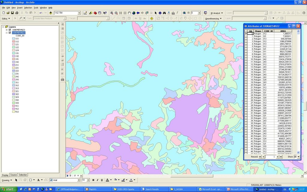Open the font size dropdown
The height and width of the screenshot is (192, 307).
[88, 180]
